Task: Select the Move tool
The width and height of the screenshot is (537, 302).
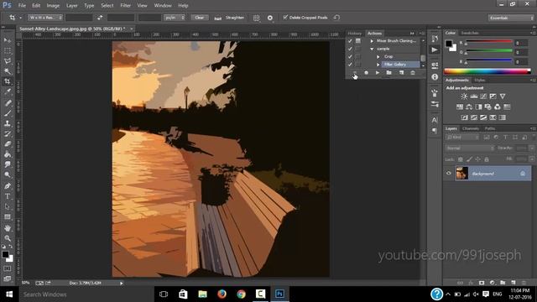Action: pyautogui.click(x=8, y=40)
